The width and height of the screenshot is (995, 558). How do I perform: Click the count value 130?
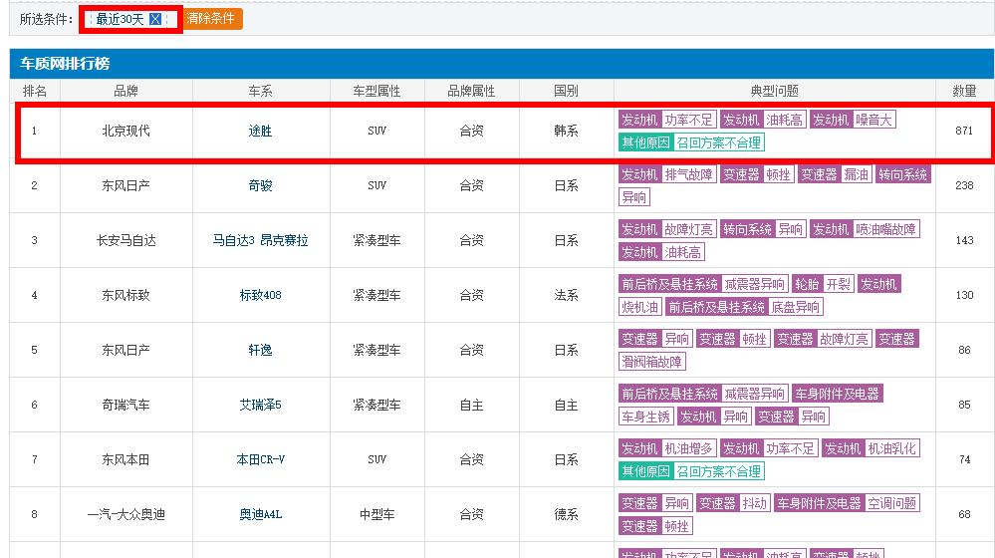tap(964, 295)
